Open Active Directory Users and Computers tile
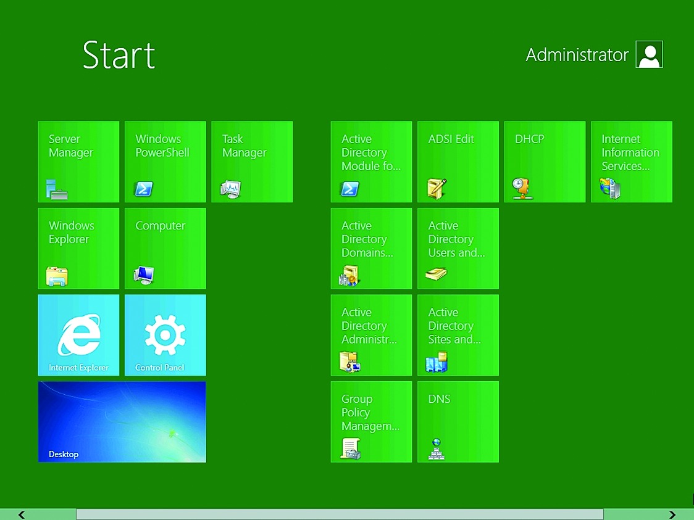This screenshot has height=520, width=694. (458, 249)
